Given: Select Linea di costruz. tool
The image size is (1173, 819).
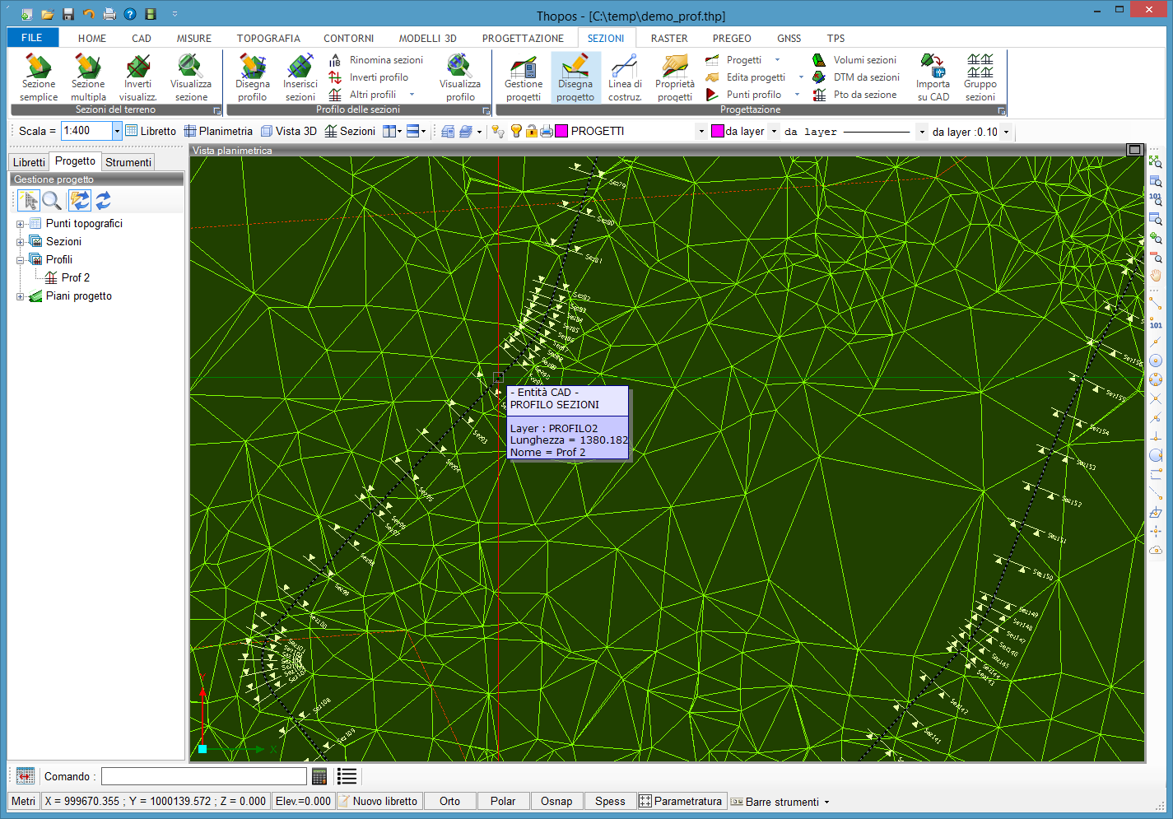Looking at the screenshot, I should coord(625,77).
